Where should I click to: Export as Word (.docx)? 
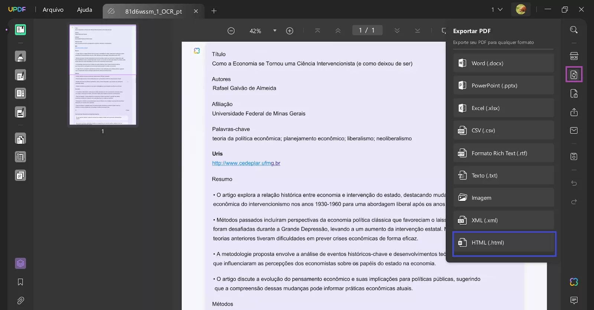pyautogui.click(x=503, y=63)
